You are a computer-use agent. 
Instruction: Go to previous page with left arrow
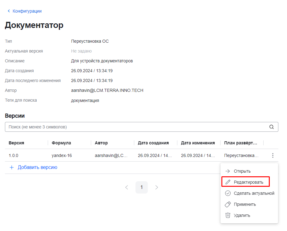(127, 187)
